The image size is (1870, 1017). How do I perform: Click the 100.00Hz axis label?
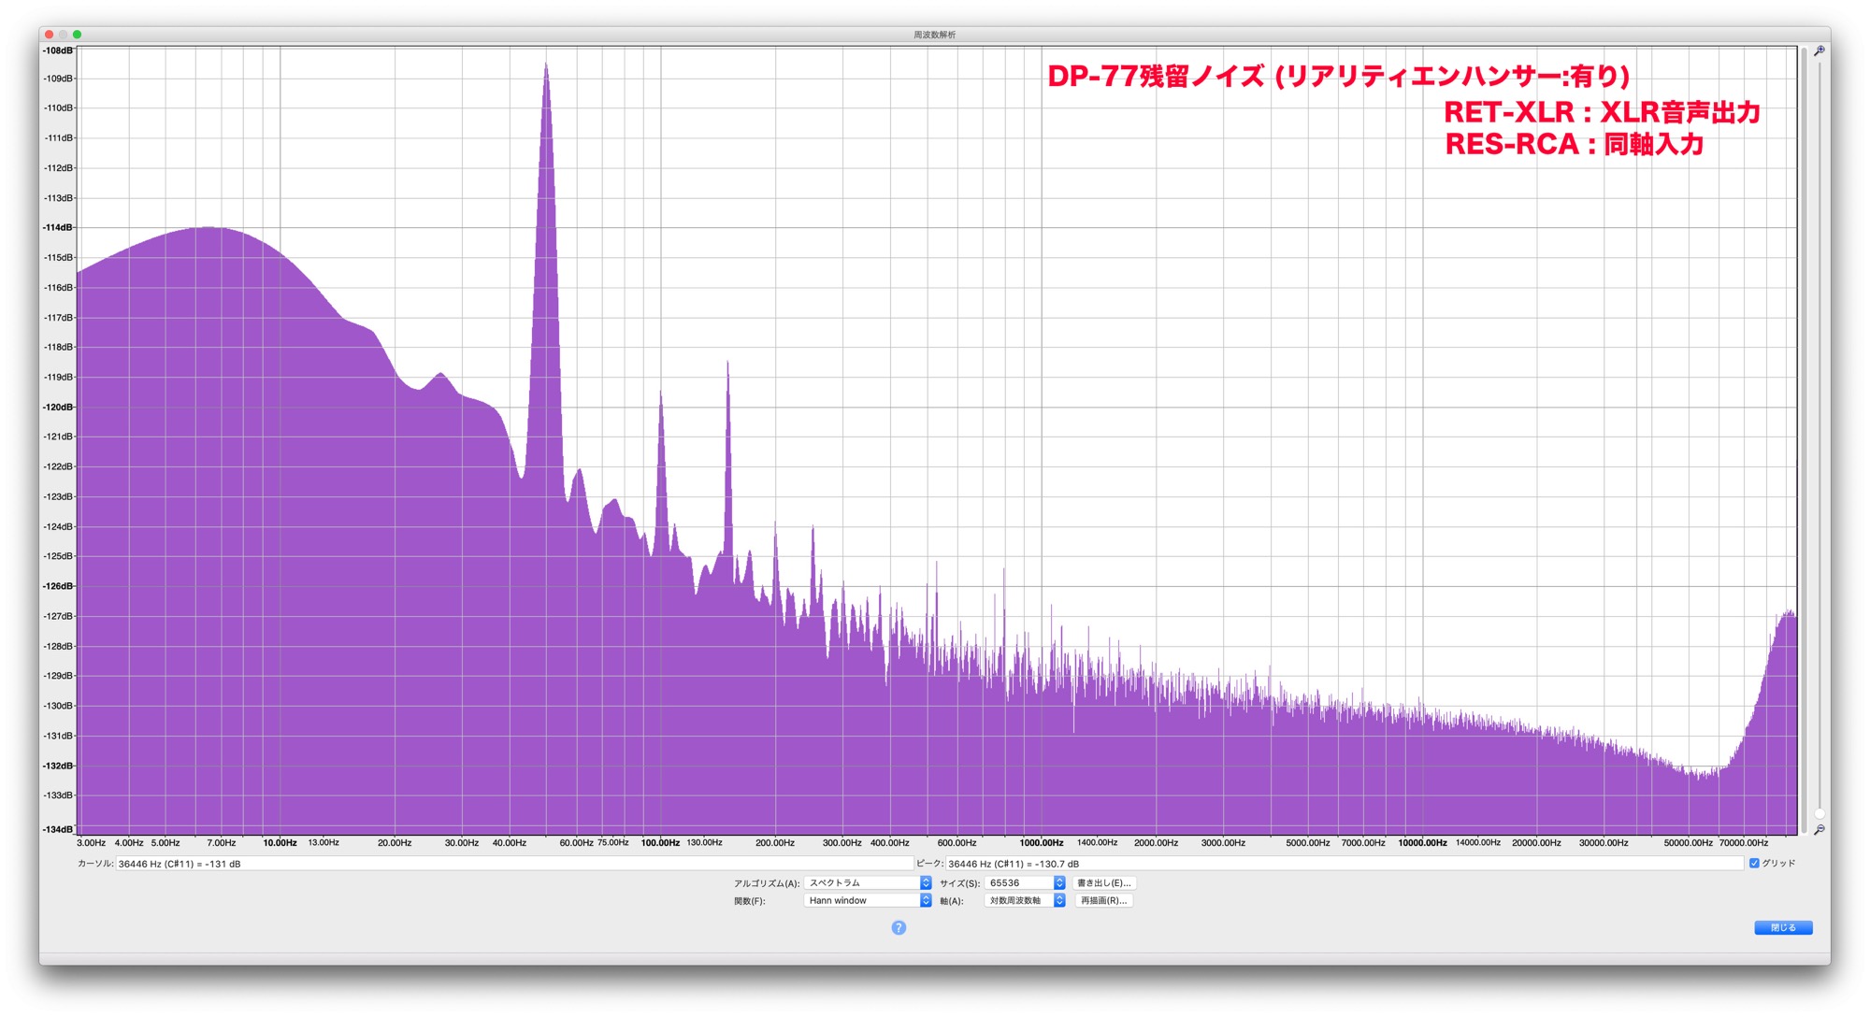(660, 843)
